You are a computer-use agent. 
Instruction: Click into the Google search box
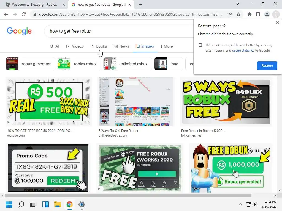point(119,31)
